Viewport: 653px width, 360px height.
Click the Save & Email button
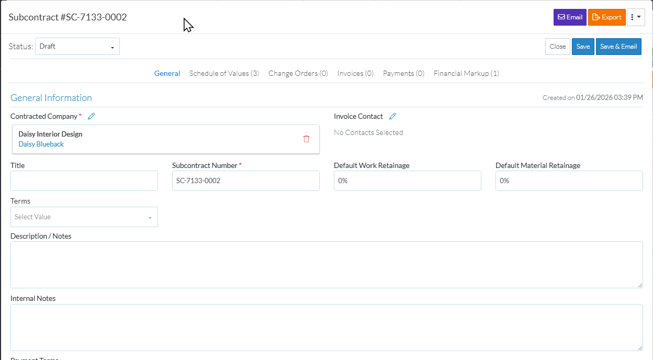618,47
